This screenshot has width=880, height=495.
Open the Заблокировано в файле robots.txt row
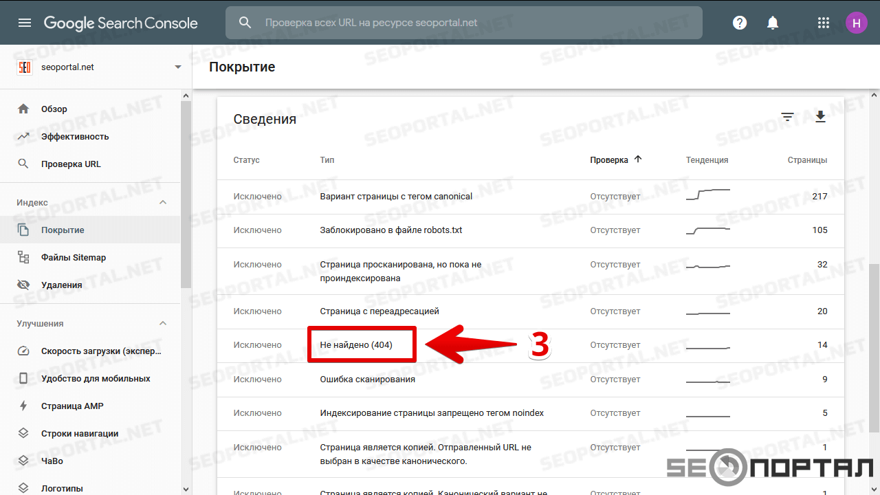pos(390,230)
